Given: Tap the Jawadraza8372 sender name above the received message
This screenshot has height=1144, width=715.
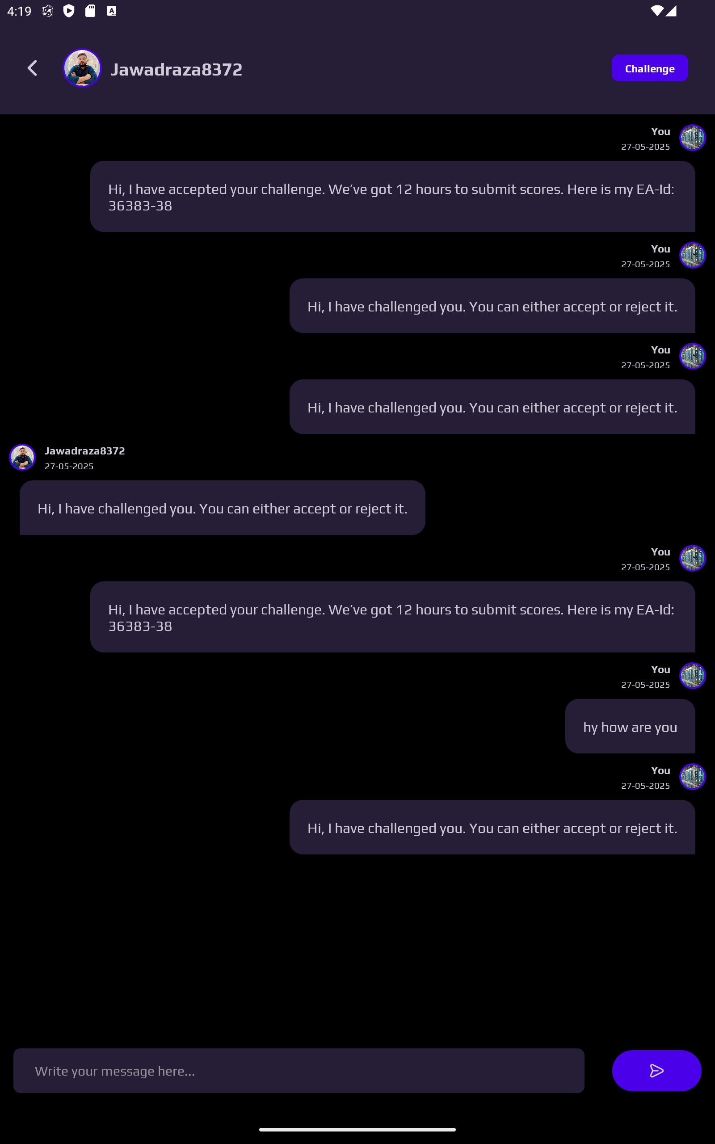Looking at the screenshot, I should click(84, 451).
